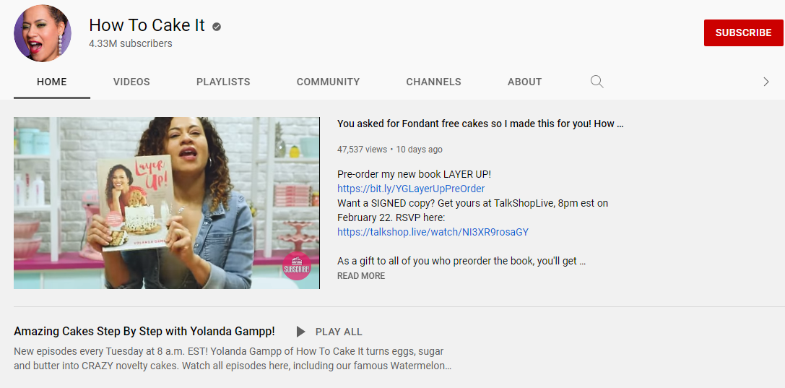This screenshot has height=388, width=785.
Task: Click the How To Cake It channel avatar
Action: tap(43, 33)
